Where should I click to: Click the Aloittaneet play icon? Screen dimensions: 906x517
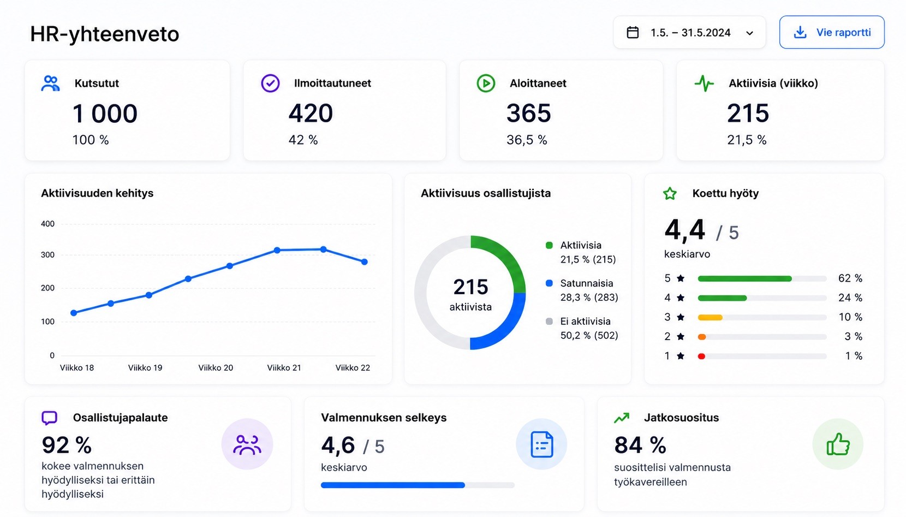[486, 83]
